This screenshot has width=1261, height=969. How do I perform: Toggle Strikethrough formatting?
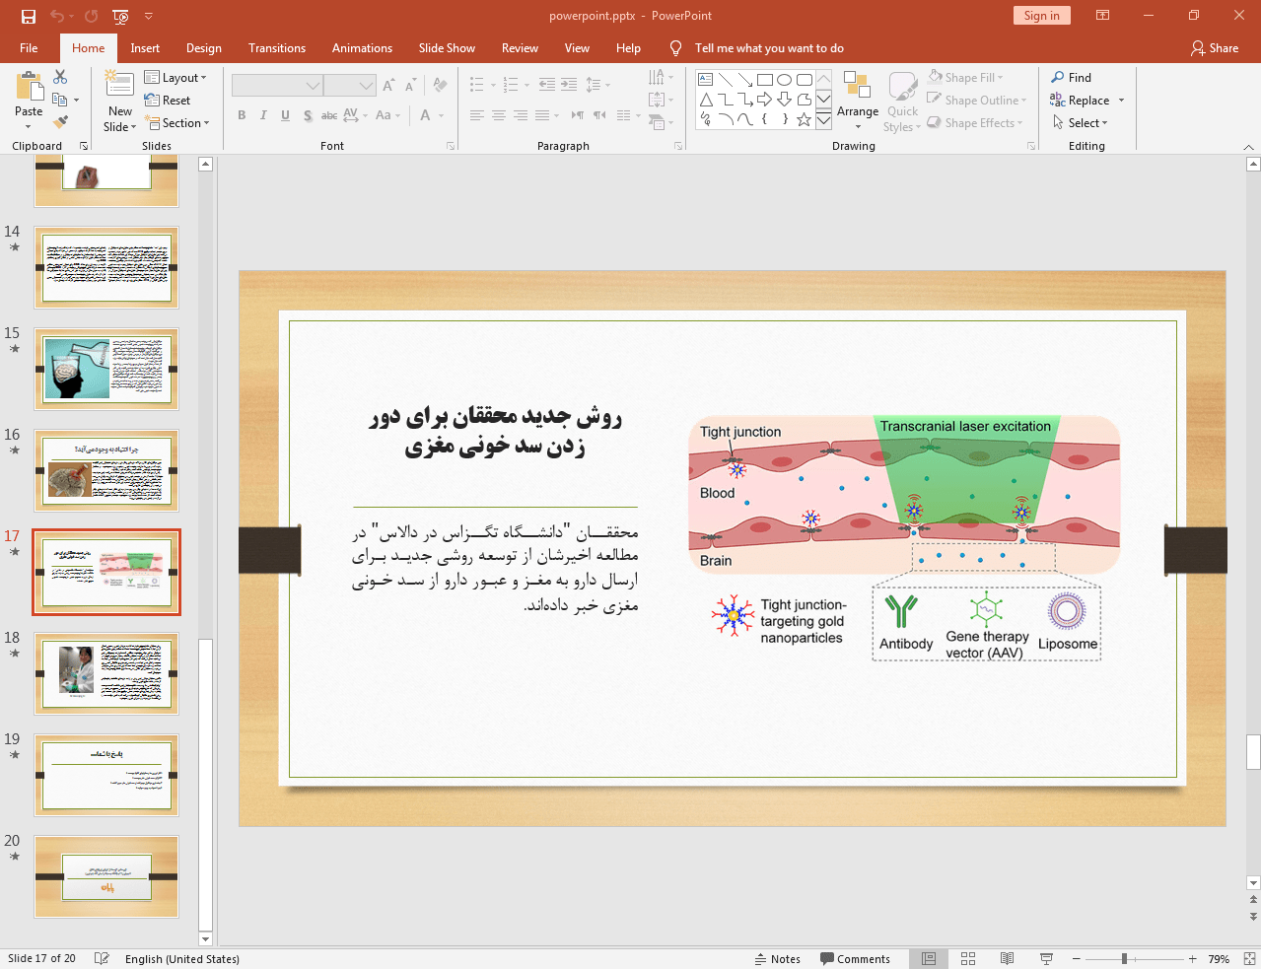[329, 115]
